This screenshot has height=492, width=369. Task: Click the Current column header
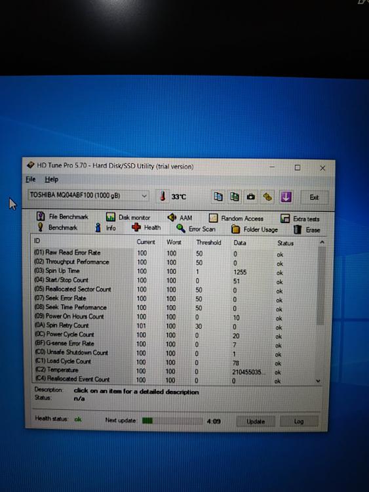point(146,242)
